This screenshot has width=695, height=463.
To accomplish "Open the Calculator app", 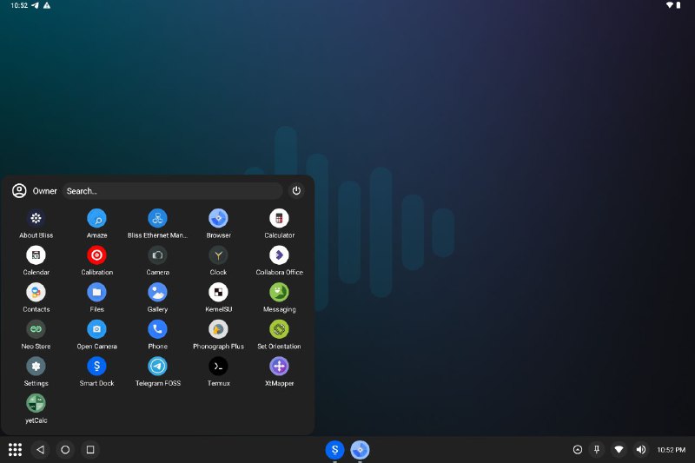I will click(x=279, y=218).
